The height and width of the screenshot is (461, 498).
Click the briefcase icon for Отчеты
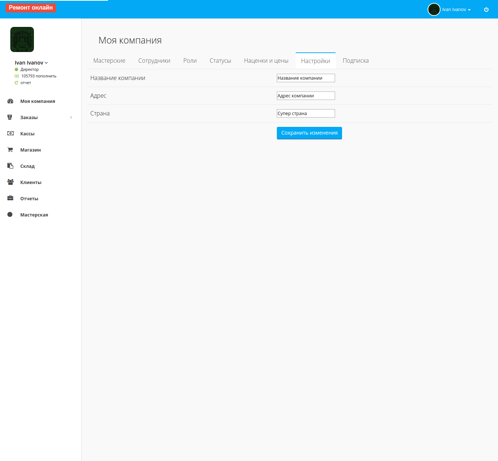coord(10,198)
